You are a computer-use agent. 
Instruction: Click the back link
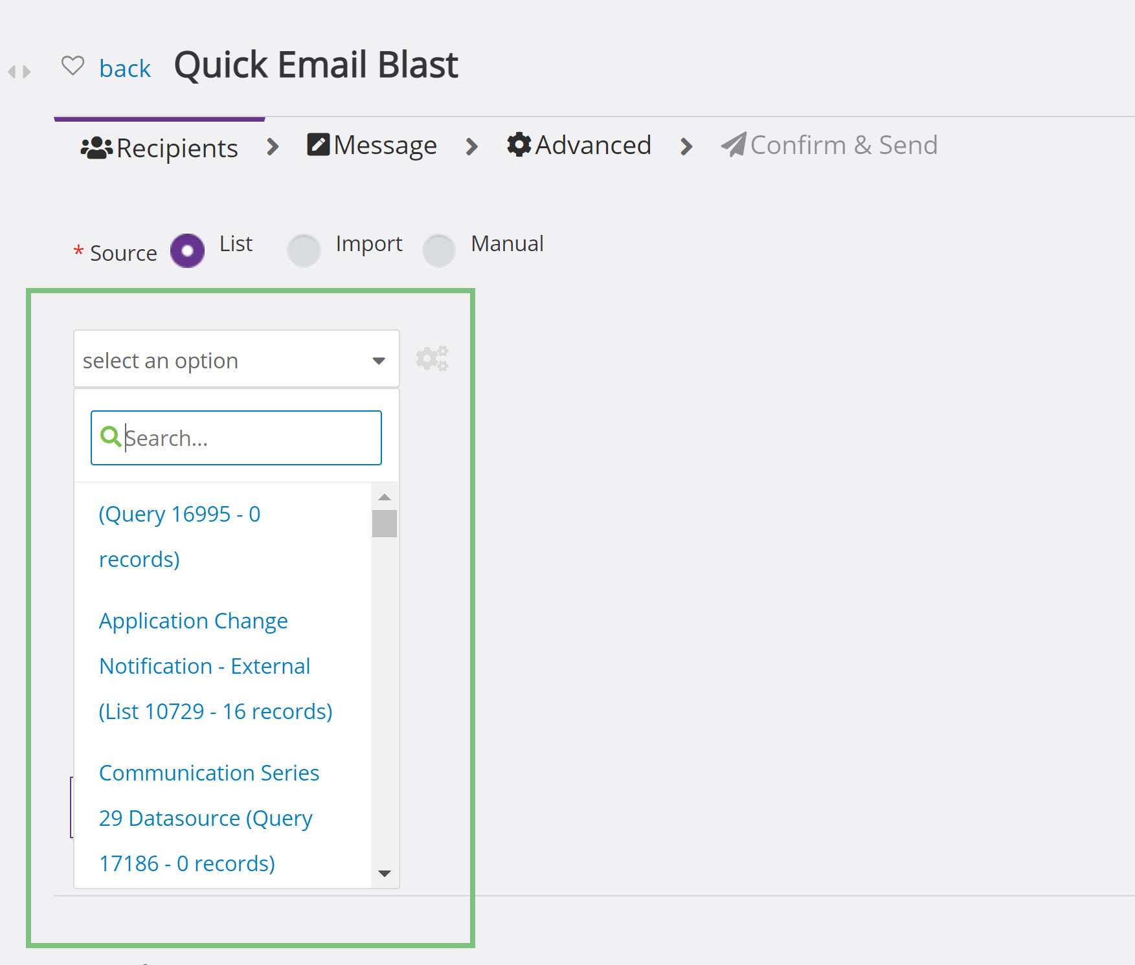click(x=125, y=68)
